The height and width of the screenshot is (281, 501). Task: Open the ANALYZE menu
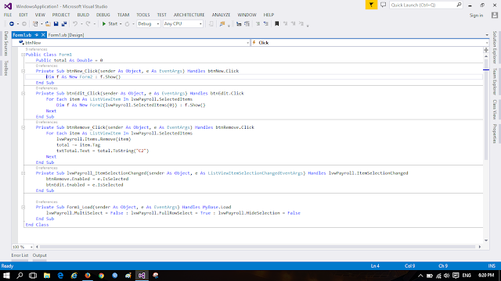click(221, 15)
